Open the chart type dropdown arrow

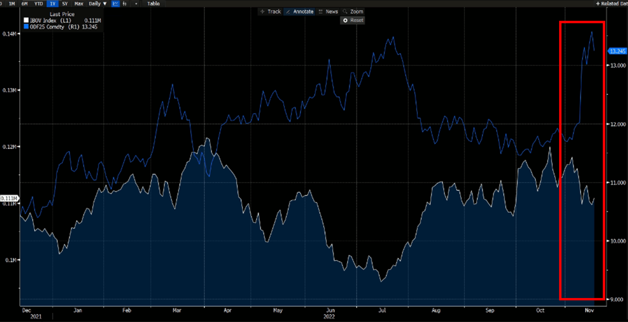[x=136, y=4]
